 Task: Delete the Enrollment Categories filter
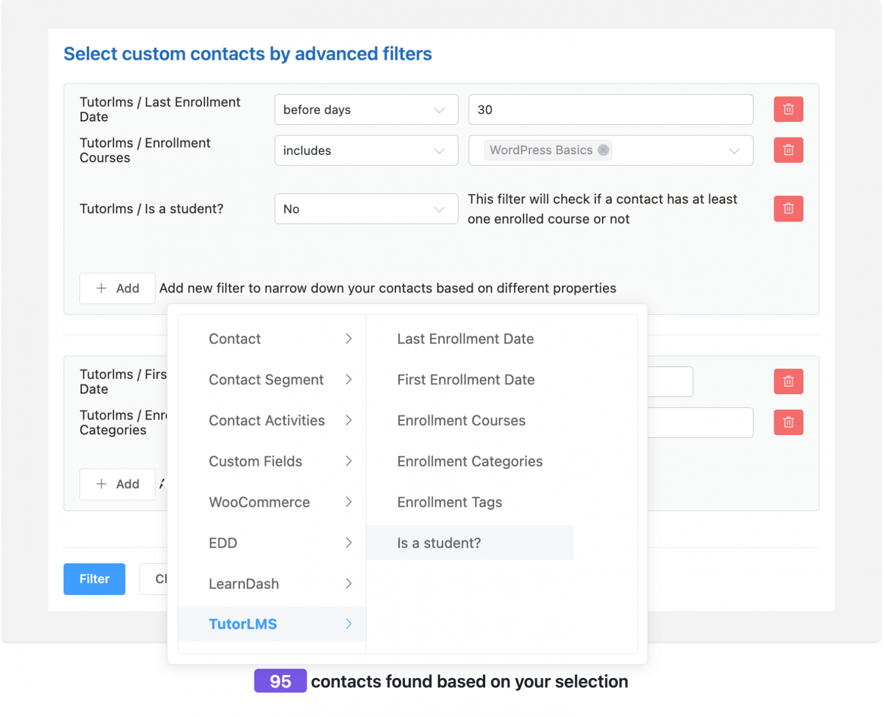tap(788, 422)
